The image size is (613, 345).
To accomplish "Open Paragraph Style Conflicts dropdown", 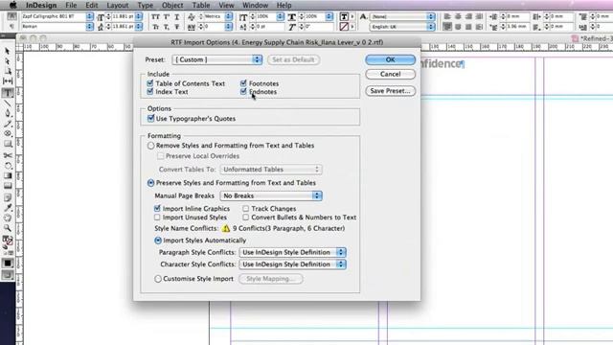I will click(x=292, y=252).
